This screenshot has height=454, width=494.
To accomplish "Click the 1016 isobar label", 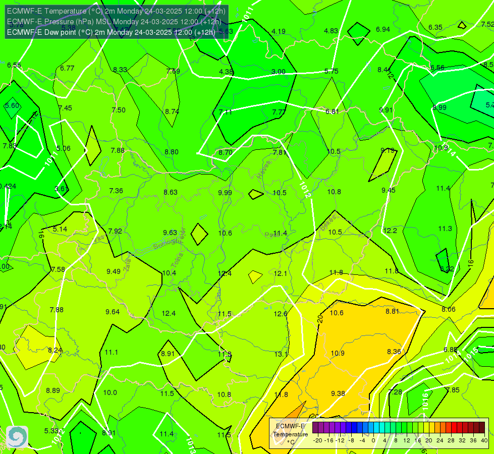I will click(x=425, y=402).
